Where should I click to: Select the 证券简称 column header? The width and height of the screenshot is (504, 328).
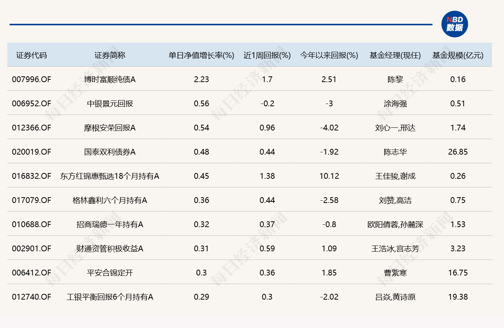[110, 55]
